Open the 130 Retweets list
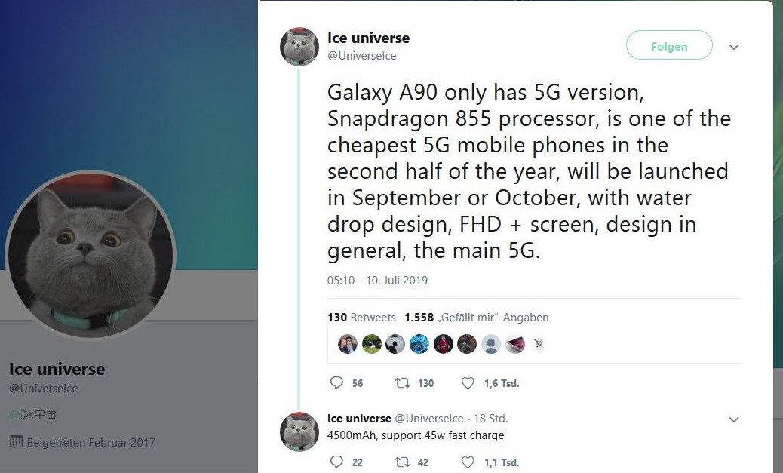This screenshot has width=783, height=473. click(x=361, y=317)
